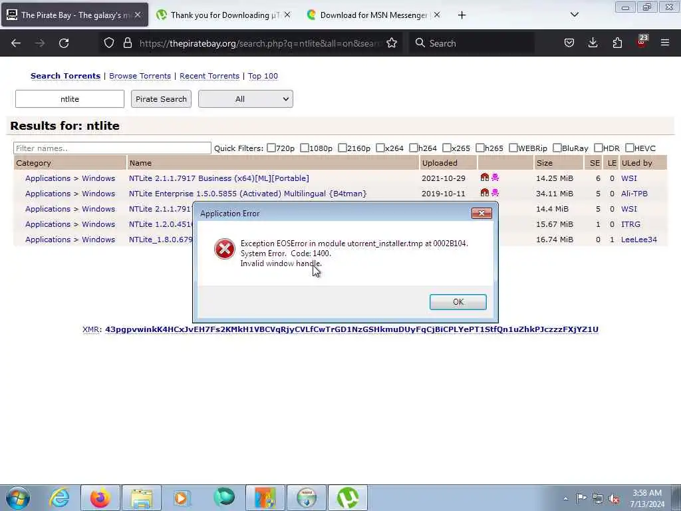Open the list all tabs chevron
681x511 pixels.
(x=574, y=15)
